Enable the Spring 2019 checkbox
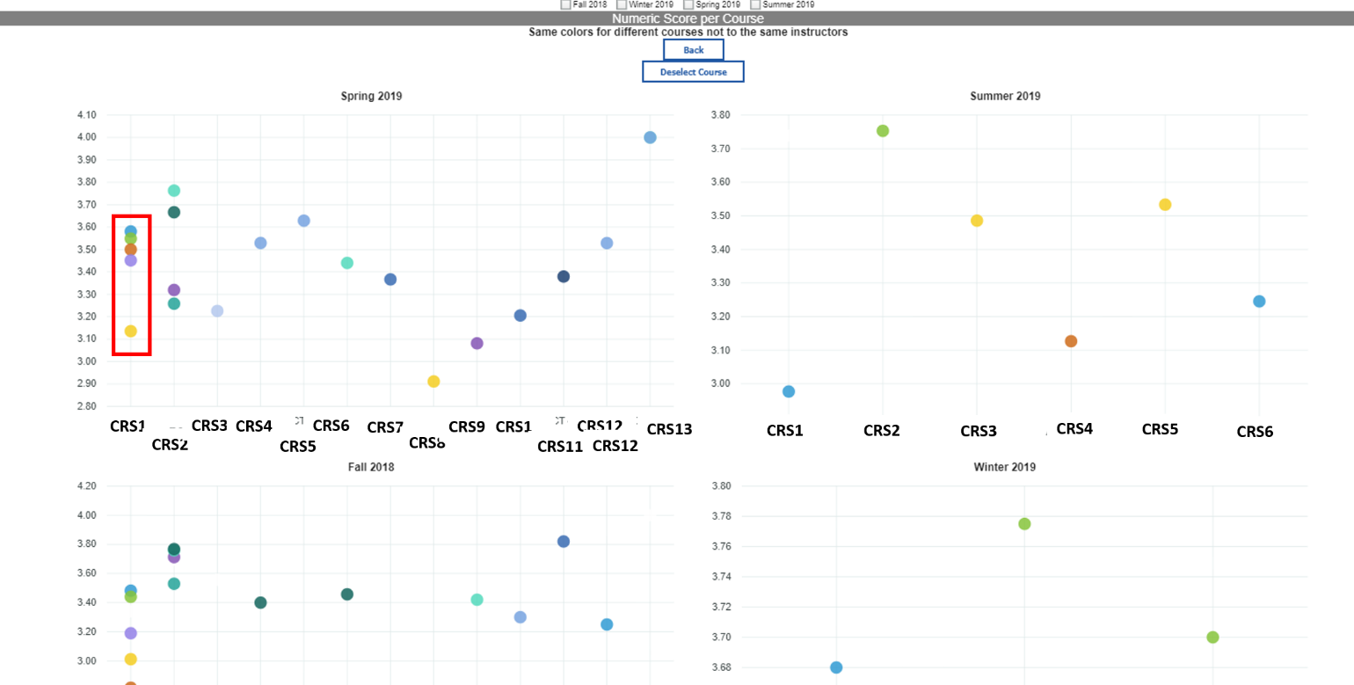This screenshot has height=685, width=1354. point(688,4)
